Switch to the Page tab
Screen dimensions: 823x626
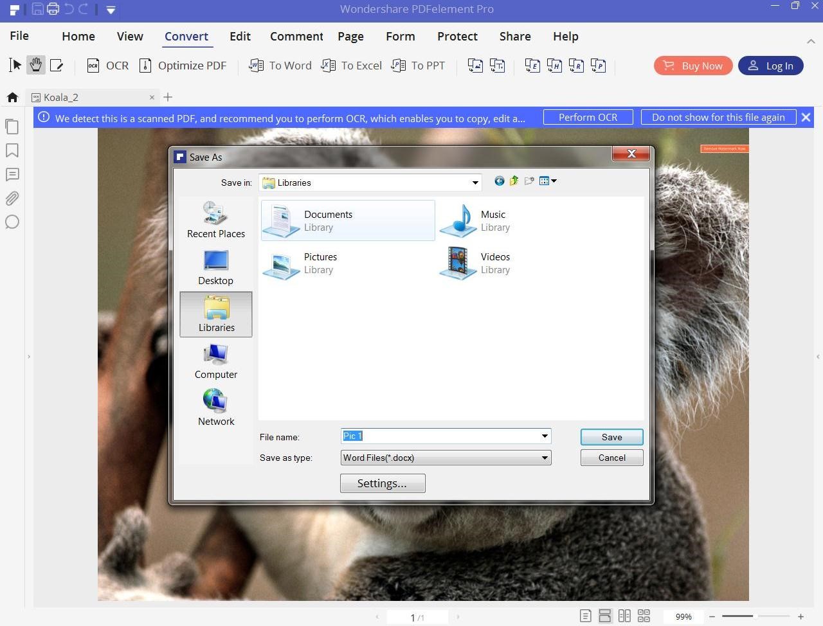pos(350,36)
